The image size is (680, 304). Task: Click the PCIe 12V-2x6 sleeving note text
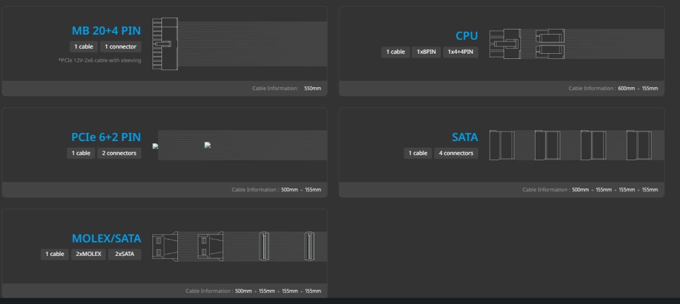[99, 60]
